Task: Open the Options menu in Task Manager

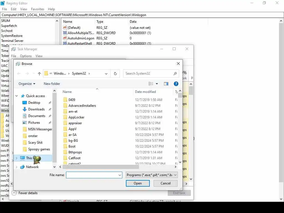Action: coord(26,56)
